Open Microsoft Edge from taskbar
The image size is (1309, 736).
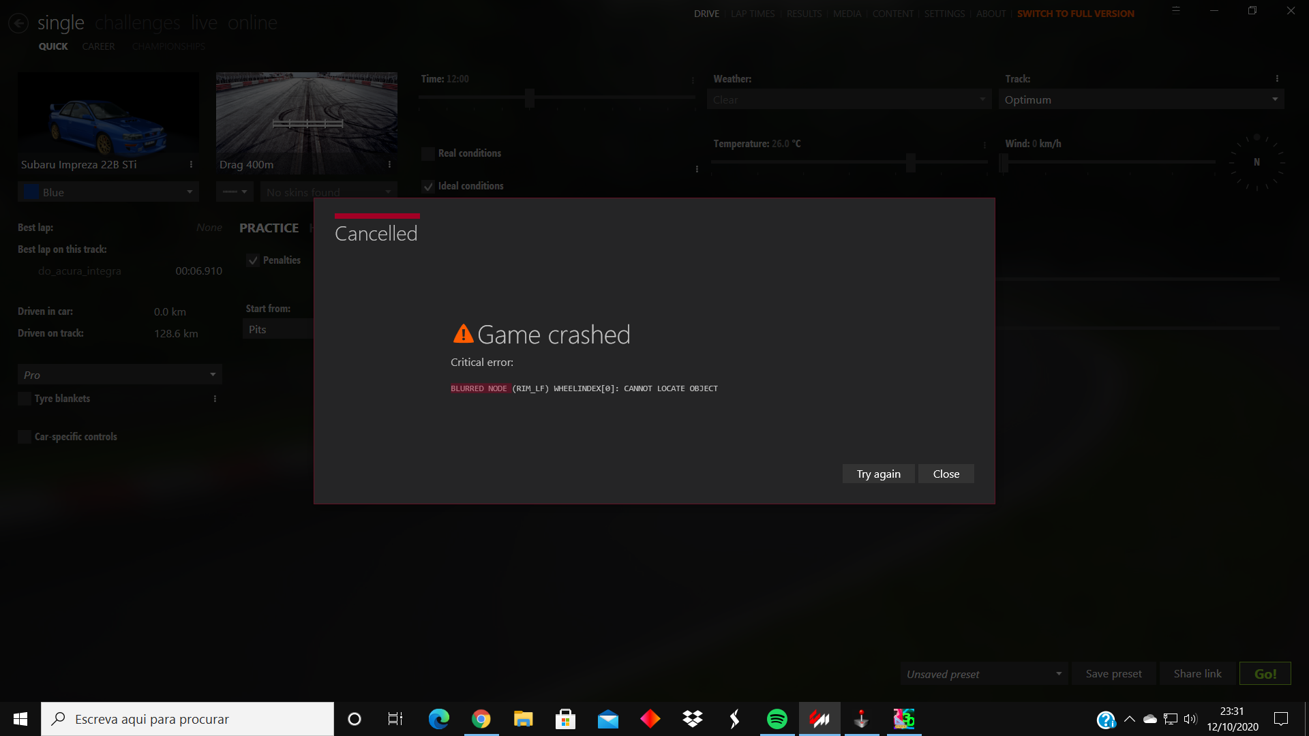[x=439, y=719]
